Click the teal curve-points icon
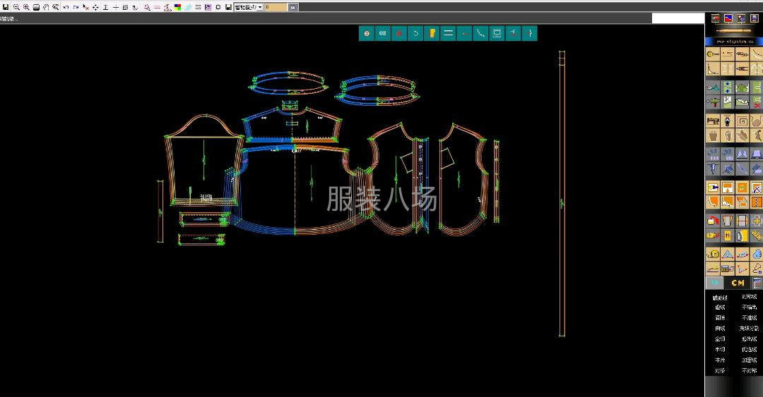This screenshot has height=397, width=763. (481, 33)
